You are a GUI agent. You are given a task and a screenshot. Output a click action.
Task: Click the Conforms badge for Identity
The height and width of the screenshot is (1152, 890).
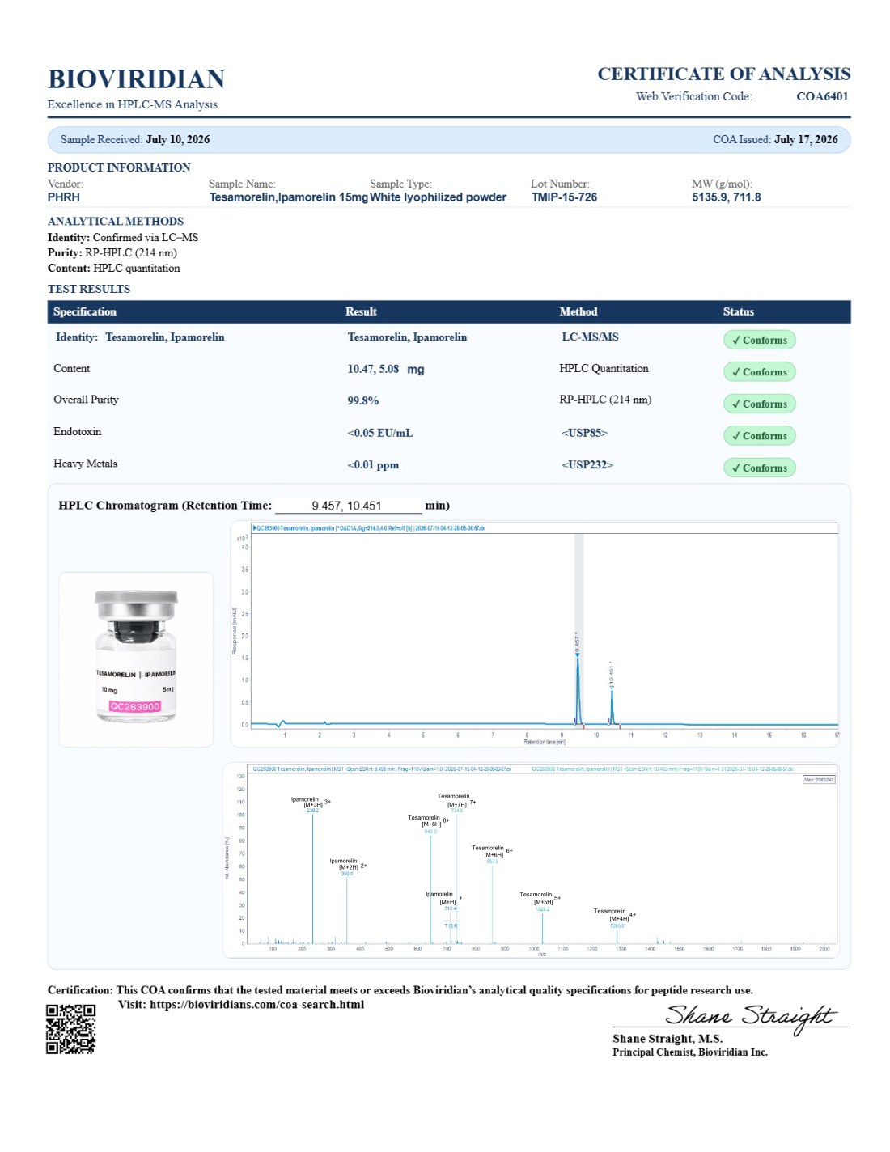pyautogui.click(x=759, y=340)
